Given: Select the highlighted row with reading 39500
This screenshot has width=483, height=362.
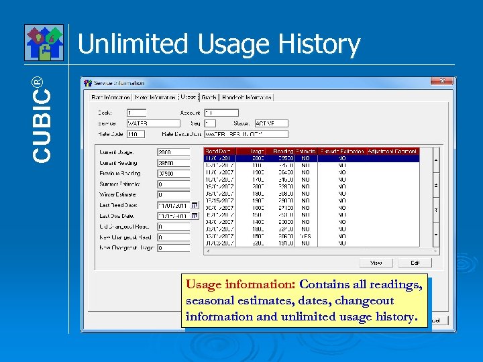Looking at the screenshot, I should pyautogui.click(x=311, y=158).
